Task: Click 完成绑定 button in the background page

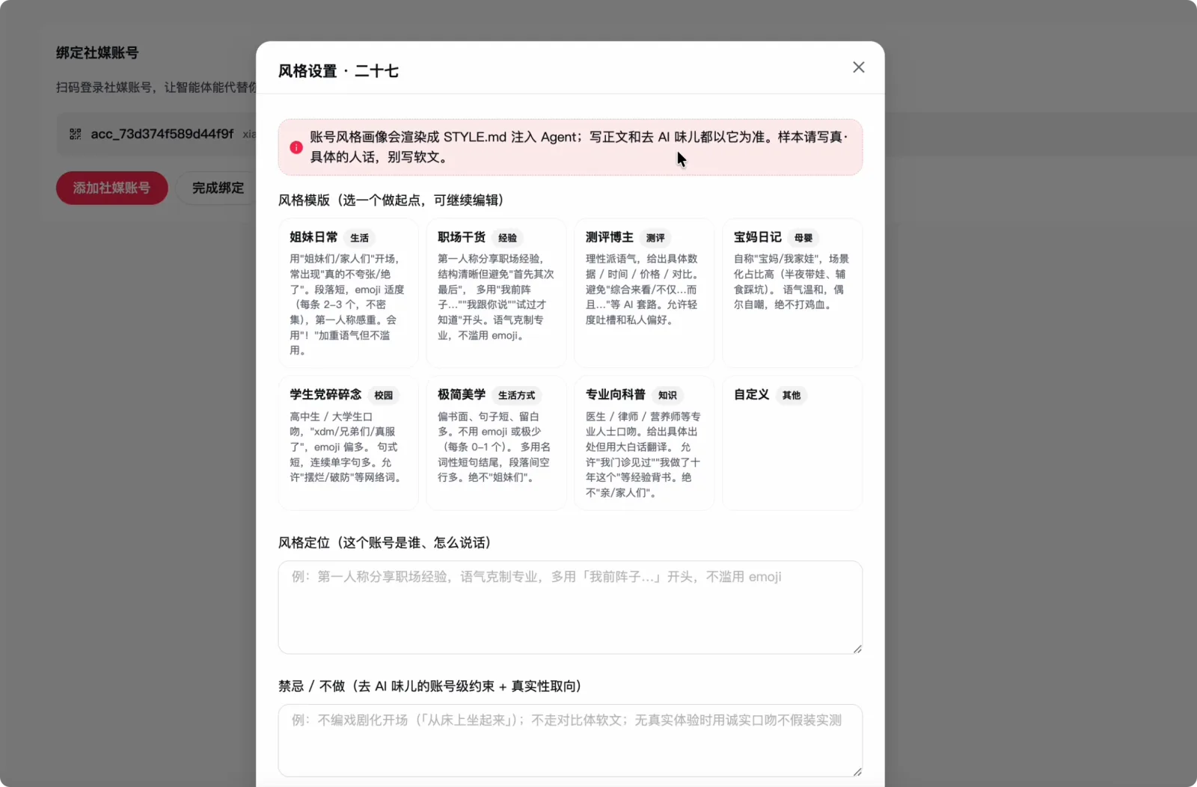Action: pos(218,188)
